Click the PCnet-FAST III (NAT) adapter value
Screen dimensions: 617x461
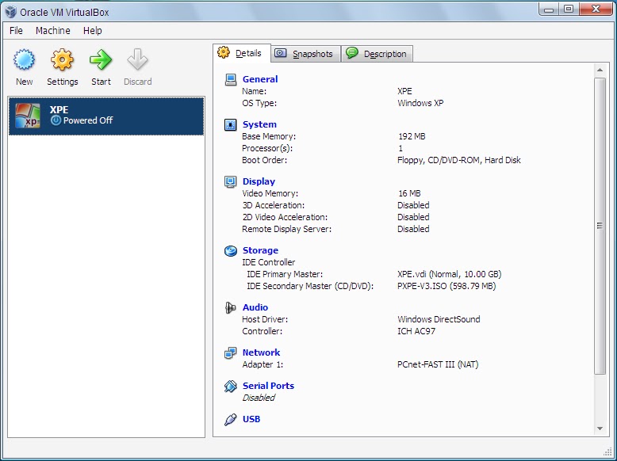click(x=438, y=364)
